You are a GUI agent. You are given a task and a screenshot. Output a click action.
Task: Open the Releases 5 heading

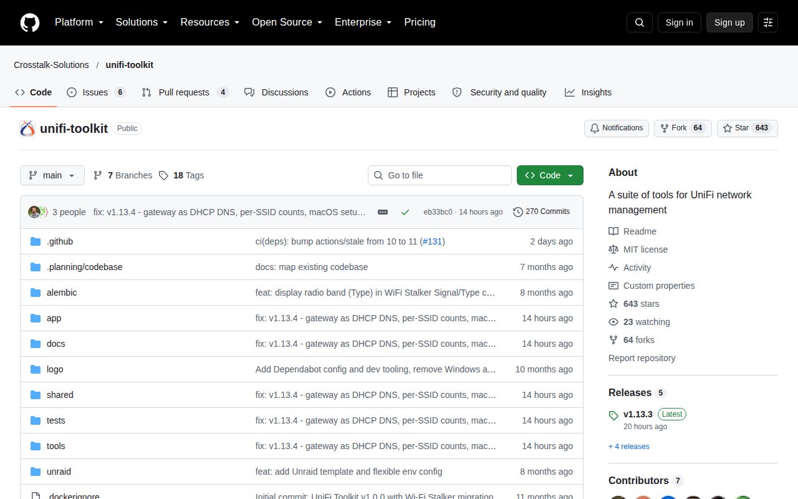click(x=637, y=393)
